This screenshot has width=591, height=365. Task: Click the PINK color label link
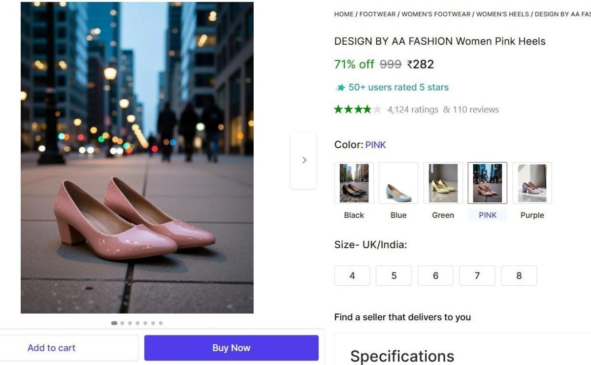(375, 144)
